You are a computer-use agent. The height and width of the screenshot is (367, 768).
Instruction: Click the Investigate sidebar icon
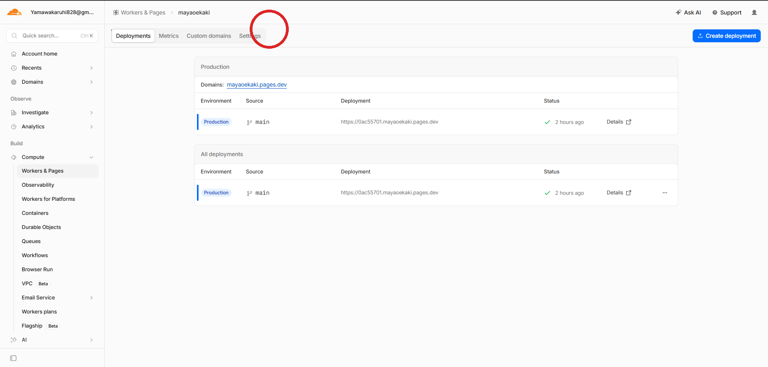point(14,113)
